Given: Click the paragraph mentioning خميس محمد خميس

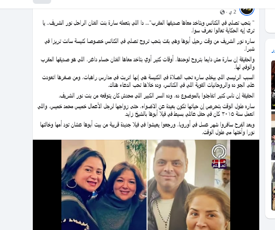Looking at the screenshot, I should [x=146, y=110].
